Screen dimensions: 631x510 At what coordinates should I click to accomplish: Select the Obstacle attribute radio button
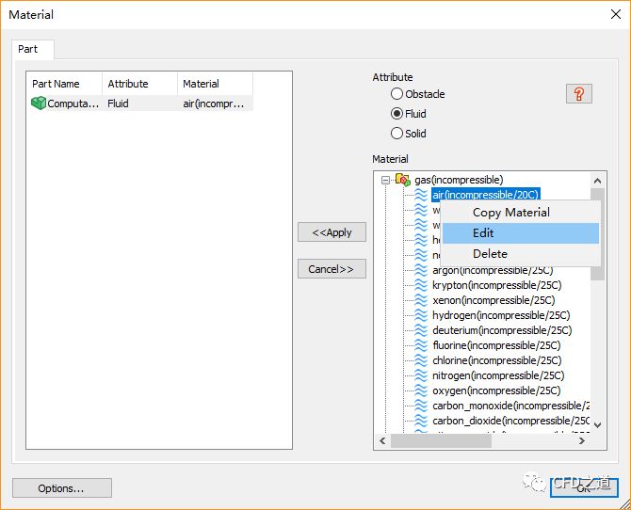[x=396, y=94]
